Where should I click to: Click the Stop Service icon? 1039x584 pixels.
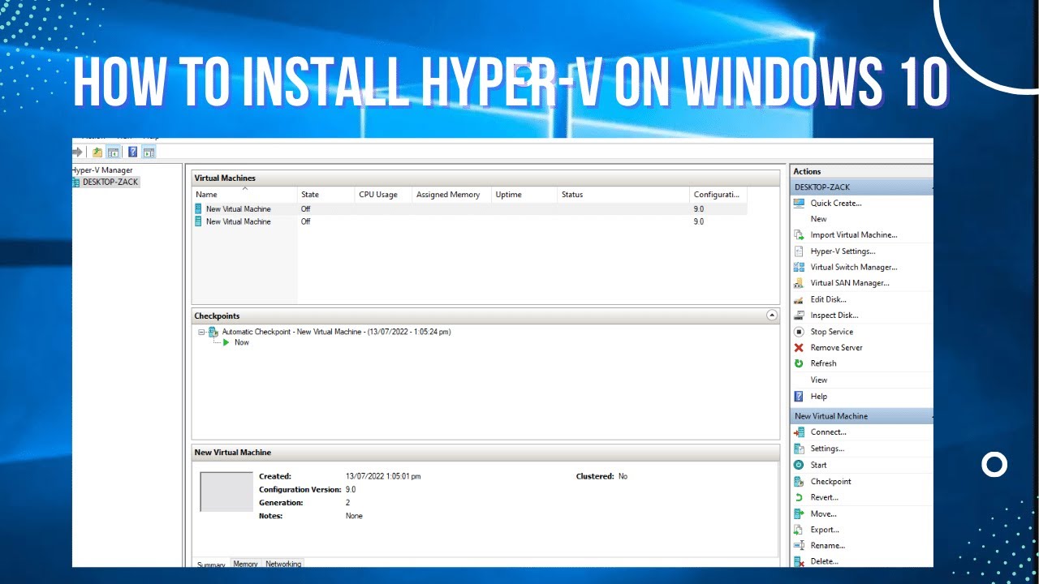click(799, 332)
